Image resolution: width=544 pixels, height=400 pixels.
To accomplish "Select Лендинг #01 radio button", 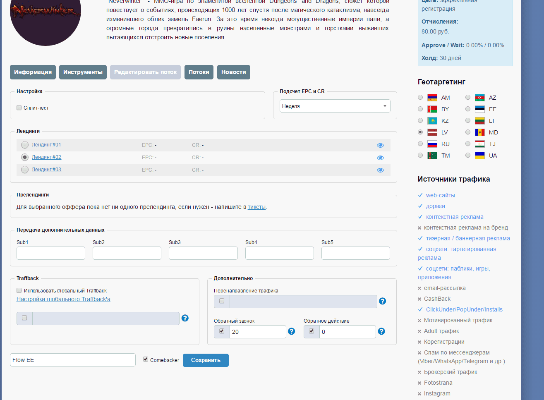I will [25, 145].
